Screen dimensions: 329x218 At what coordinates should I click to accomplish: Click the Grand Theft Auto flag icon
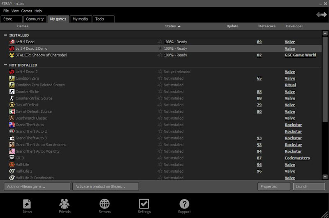coord(12,125)
